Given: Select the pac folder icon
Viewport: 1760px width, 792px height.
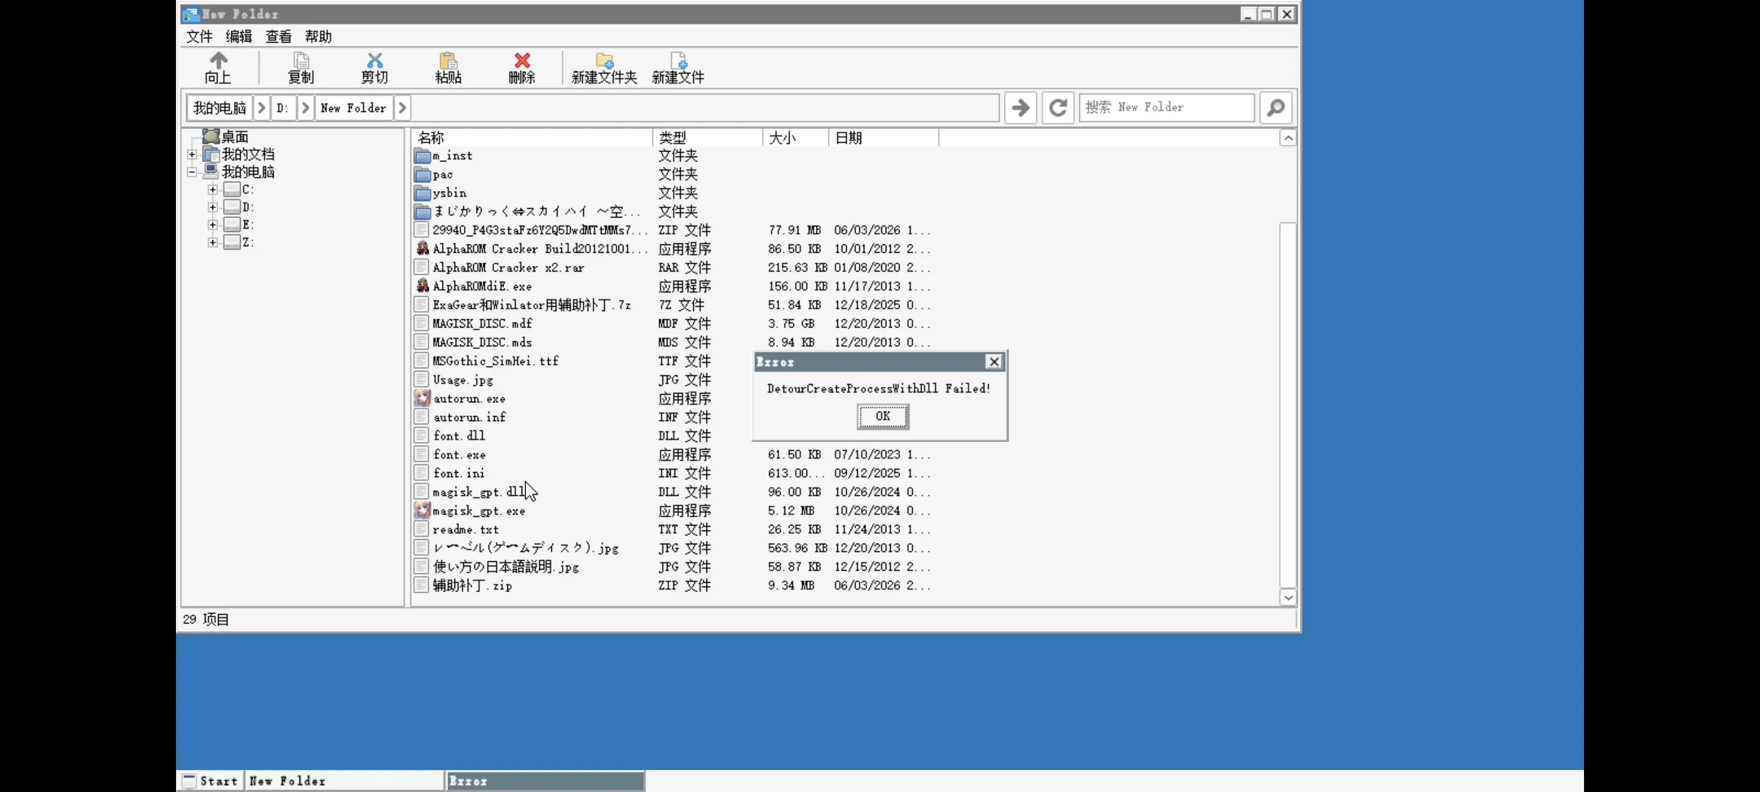Looking at the screenshot, I should [x=423, y=174].
